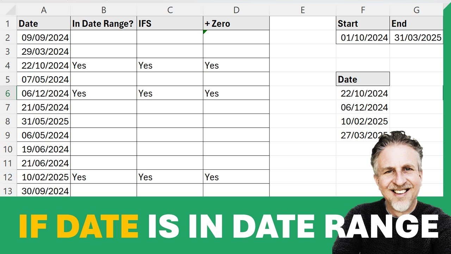The height and width of the screenshot is (254, 451).
Task: Click the Date header in A1
Action: click(x=44, y=24)
